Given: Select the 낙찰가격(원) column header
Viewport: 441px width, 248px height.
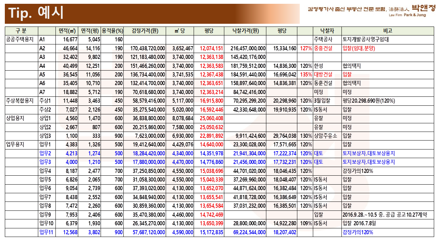Looking at the screenshot, I should click(x=245, y=31).
